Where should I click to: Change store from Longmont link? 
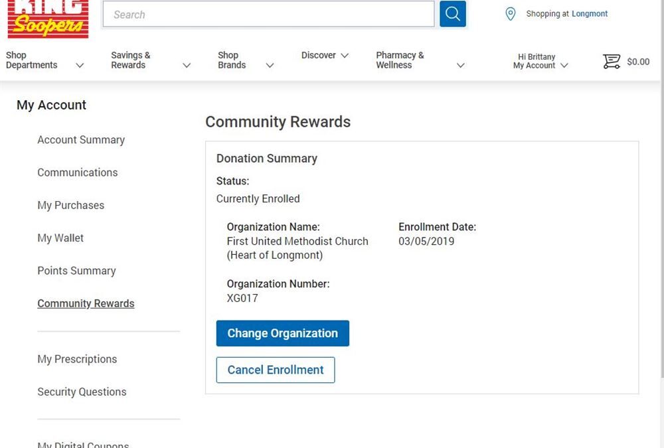(x=590, y=13)
